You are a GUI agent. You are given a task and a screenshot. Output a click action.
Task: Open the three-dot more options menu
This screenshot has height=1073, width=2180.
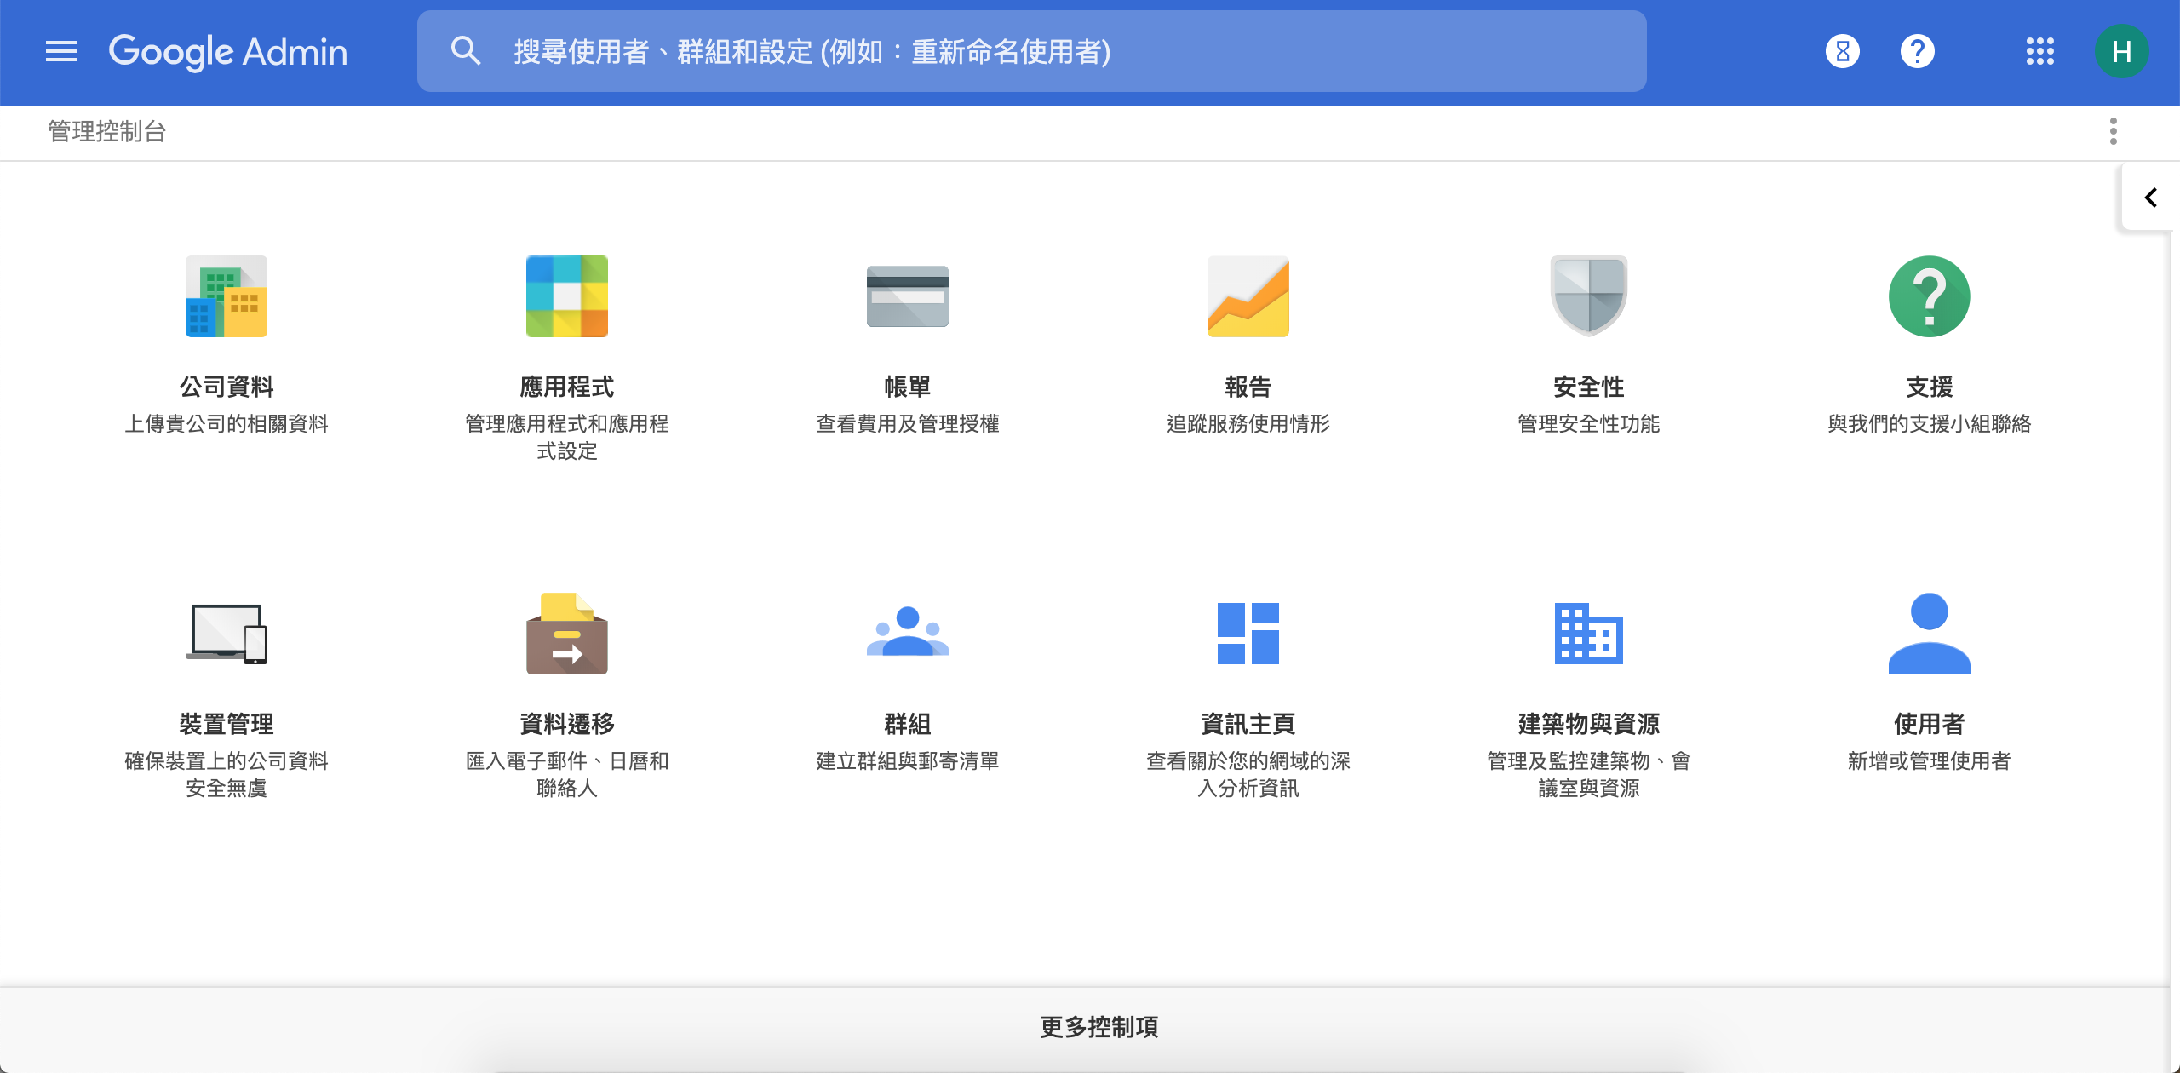(x=2113, y=131)
